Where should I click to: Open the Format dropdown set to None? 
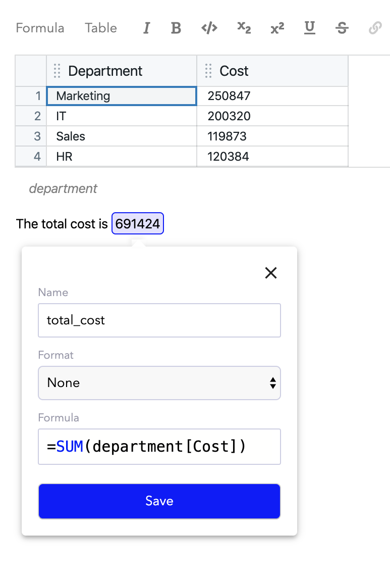click(x=159, y=383)
